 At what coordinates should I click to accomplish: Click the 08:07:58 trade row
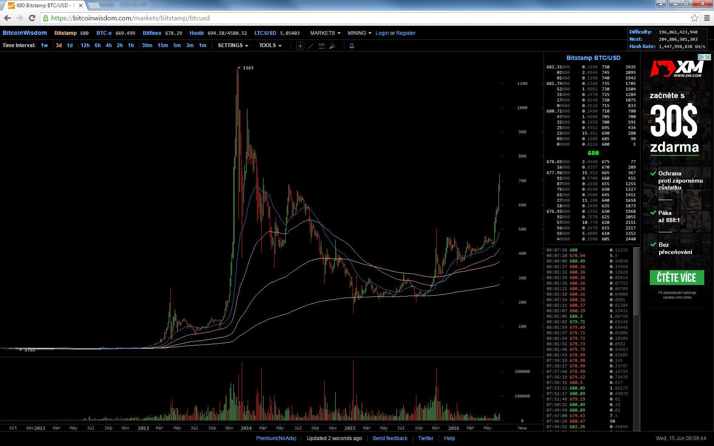coord(587,250)
